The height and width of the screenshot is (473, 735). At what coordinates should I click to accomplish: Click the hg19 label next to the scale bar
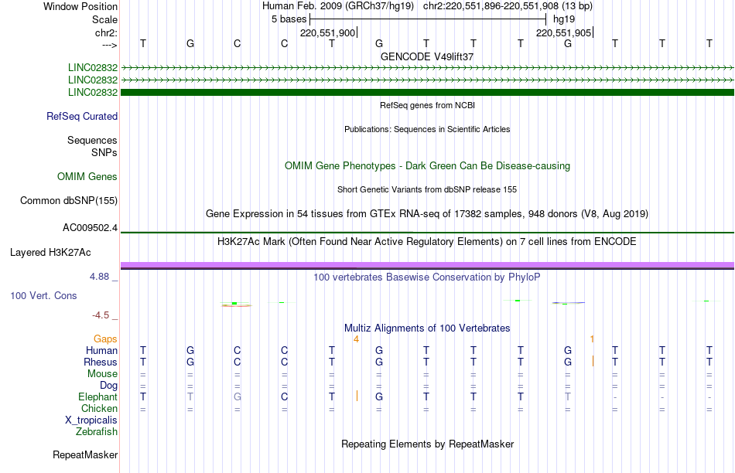tap(564, 19)
